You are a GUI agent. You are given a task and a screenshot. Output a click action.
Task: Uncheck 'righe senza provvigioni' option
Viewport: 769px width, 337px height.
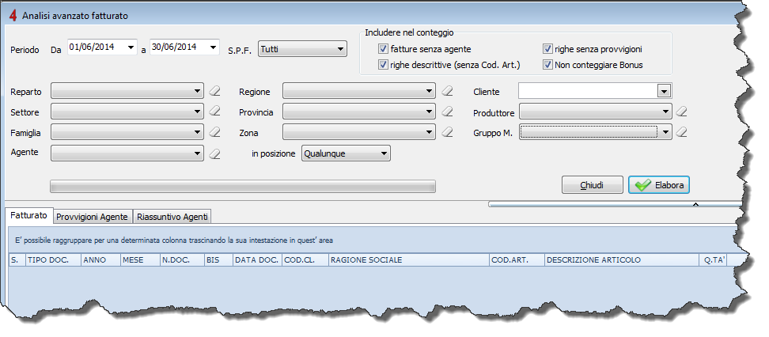pos(547,49)
